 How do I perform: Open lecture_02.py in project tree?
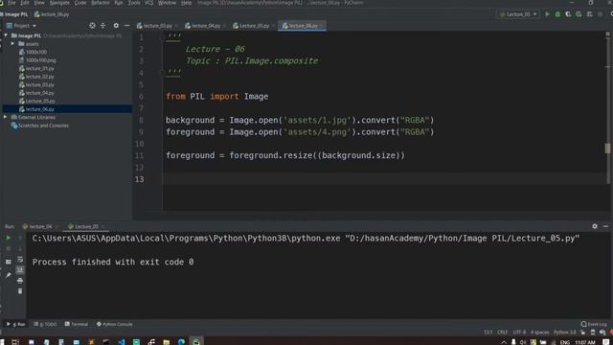click(40, 77)
